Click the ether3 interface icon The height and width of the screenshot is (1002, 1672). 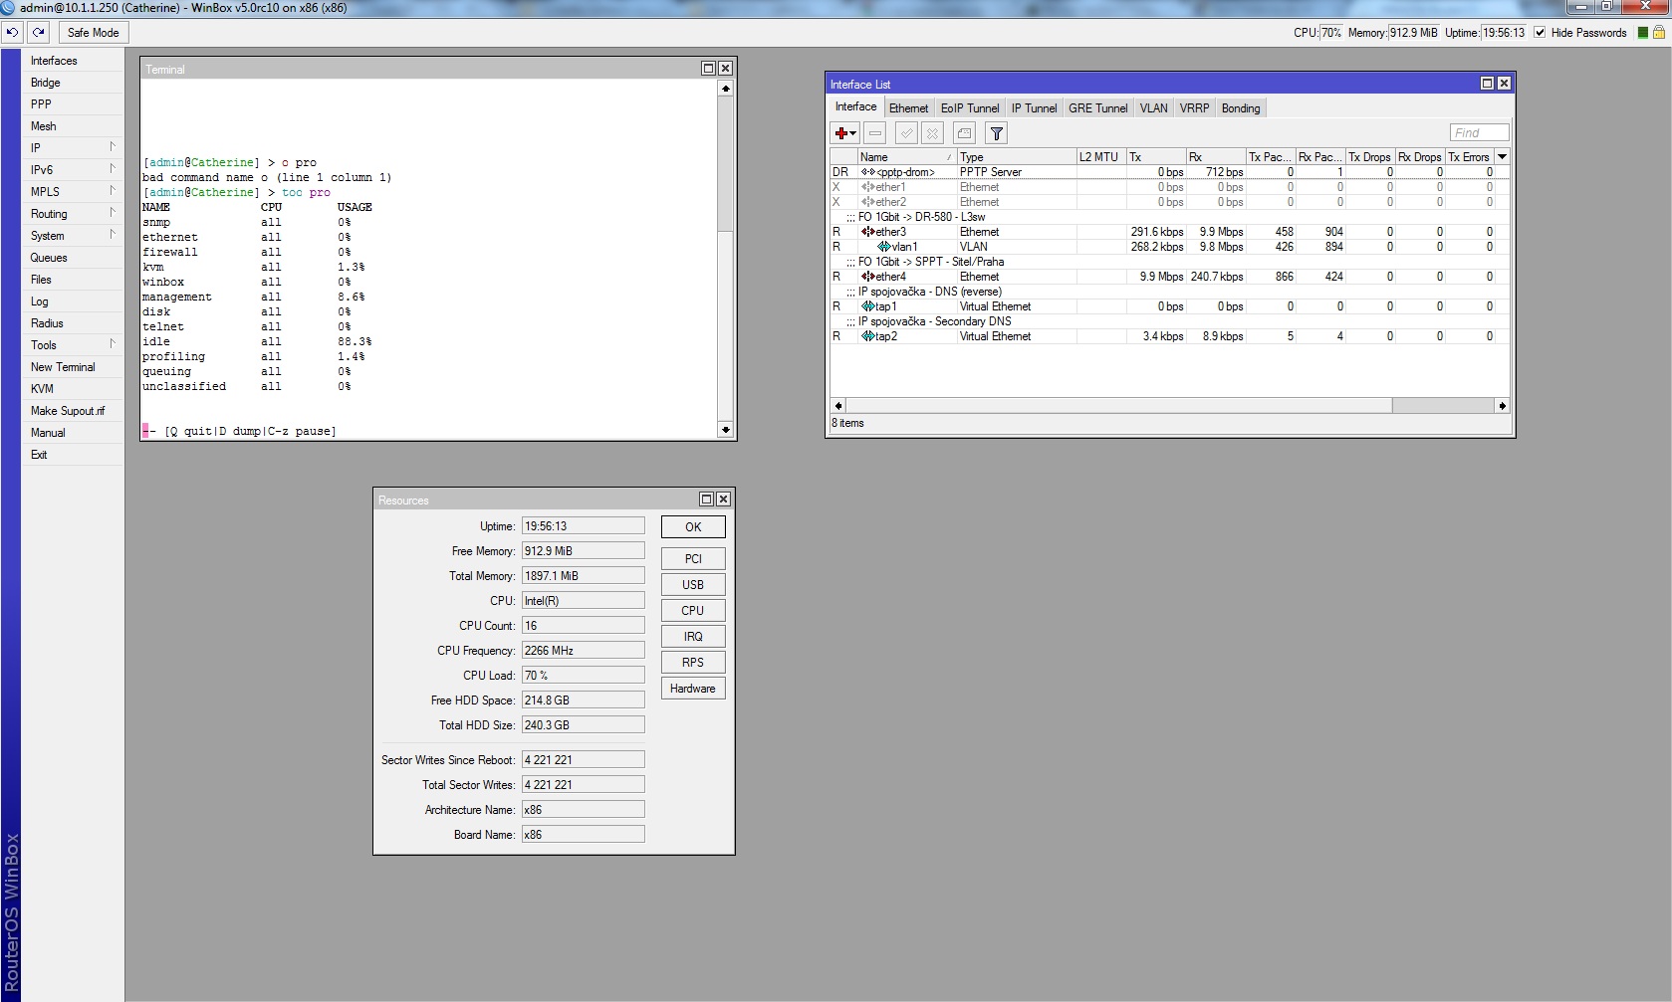(x=868, y=232)
